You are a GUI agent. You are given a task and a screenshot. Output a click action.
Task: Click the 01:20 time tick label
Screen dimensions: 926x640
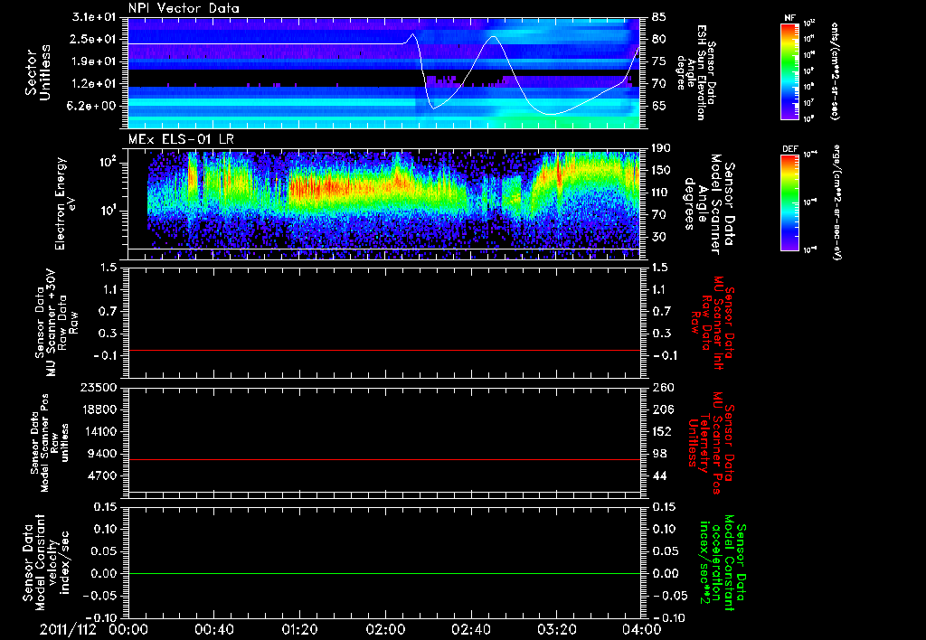(299, 629)
